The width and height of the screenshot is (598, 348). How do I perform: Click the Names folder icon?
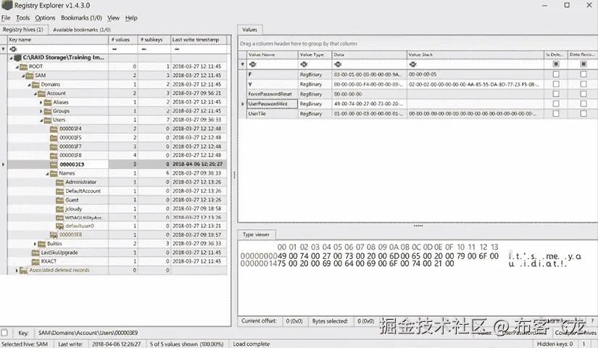(54, 173)
